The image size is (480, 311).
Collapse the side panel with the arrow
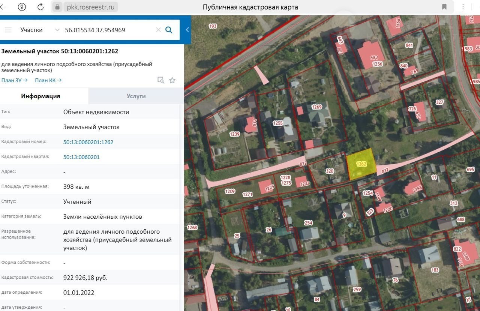[x=187, y=30]
